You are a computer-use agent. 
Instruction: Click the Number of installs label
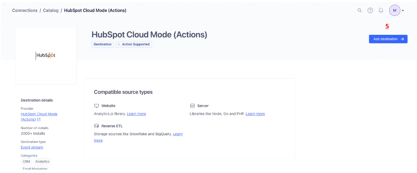35,128
